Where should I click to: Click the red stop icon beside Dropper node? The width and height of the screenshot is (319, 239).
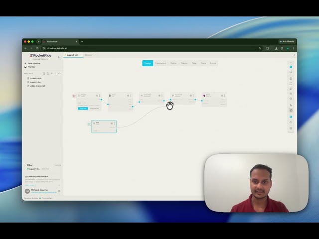coord(74,96)
